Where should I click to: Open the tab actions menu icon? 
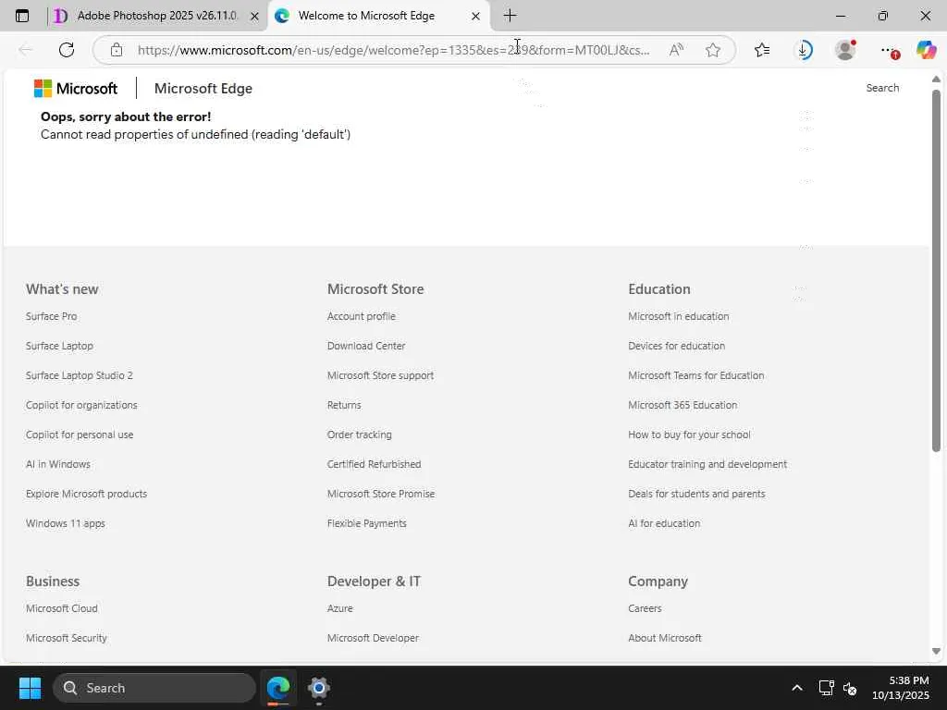click(22, 16)
